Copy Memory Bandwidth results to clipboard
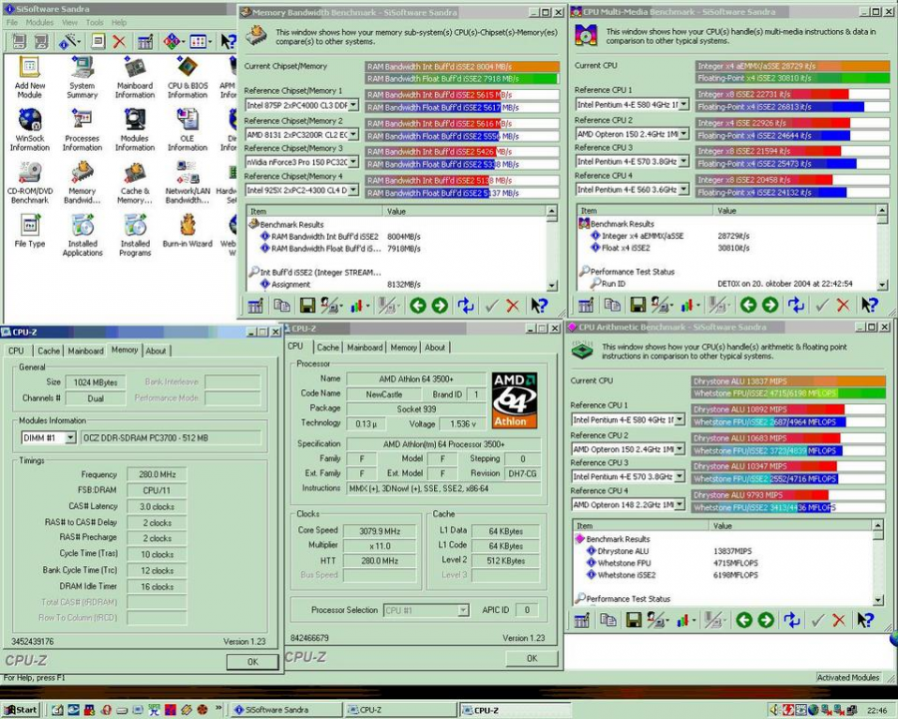898x719 pixels. [x=280, y=306]
